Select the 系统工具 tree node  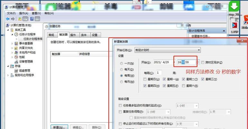click(x=20, y=30)
